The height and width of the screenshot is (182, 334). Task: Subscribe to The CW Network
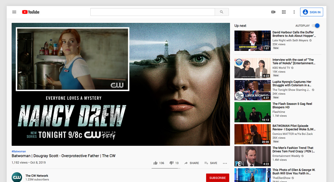[218, 178]
